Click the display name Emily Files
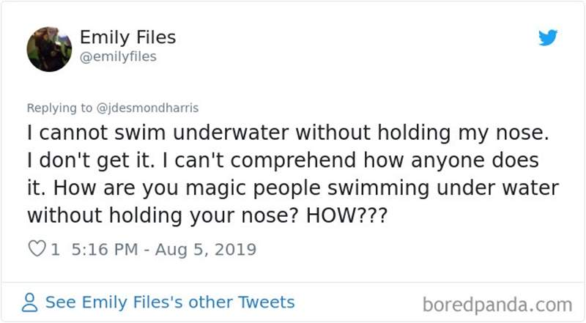 click(127, 37)
